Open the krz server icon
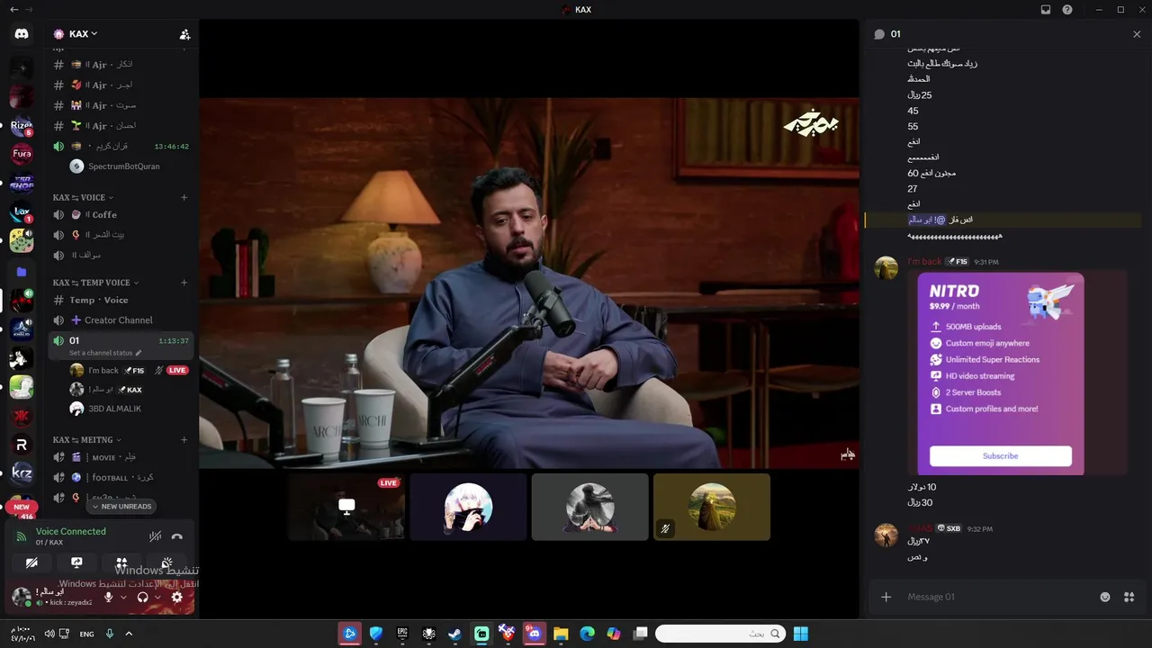This screenshot has width=1152, height=648. point(22,472)
